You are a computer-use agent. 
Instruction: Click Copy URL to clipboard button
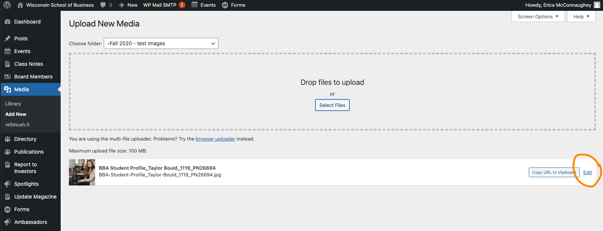[554, 172]
